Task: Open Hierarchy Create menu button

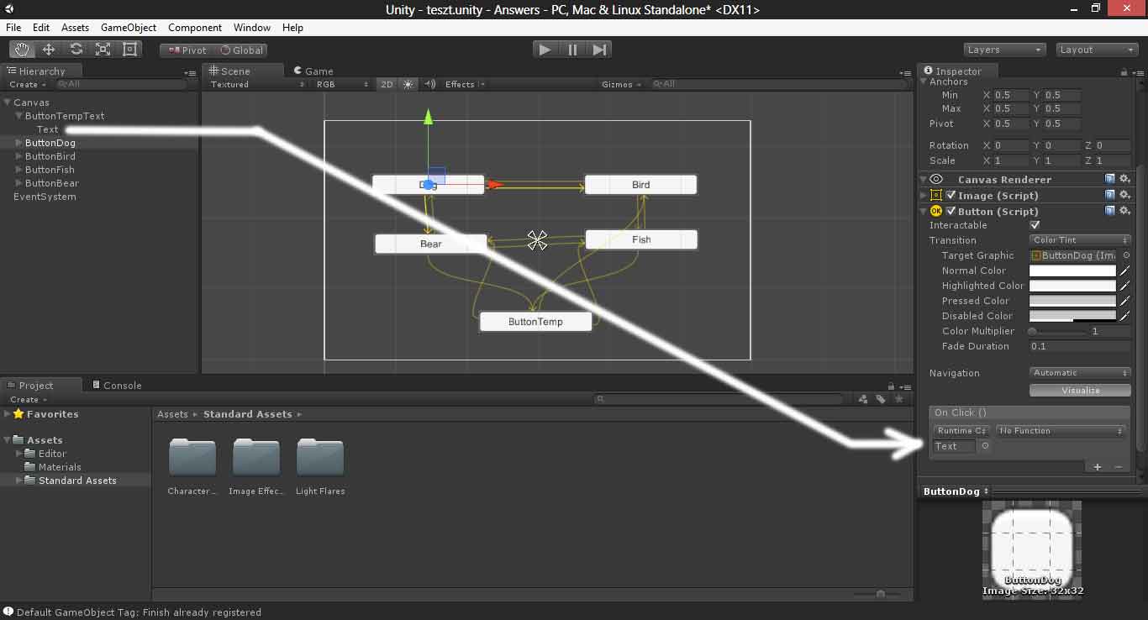Action: pos(28,84)
